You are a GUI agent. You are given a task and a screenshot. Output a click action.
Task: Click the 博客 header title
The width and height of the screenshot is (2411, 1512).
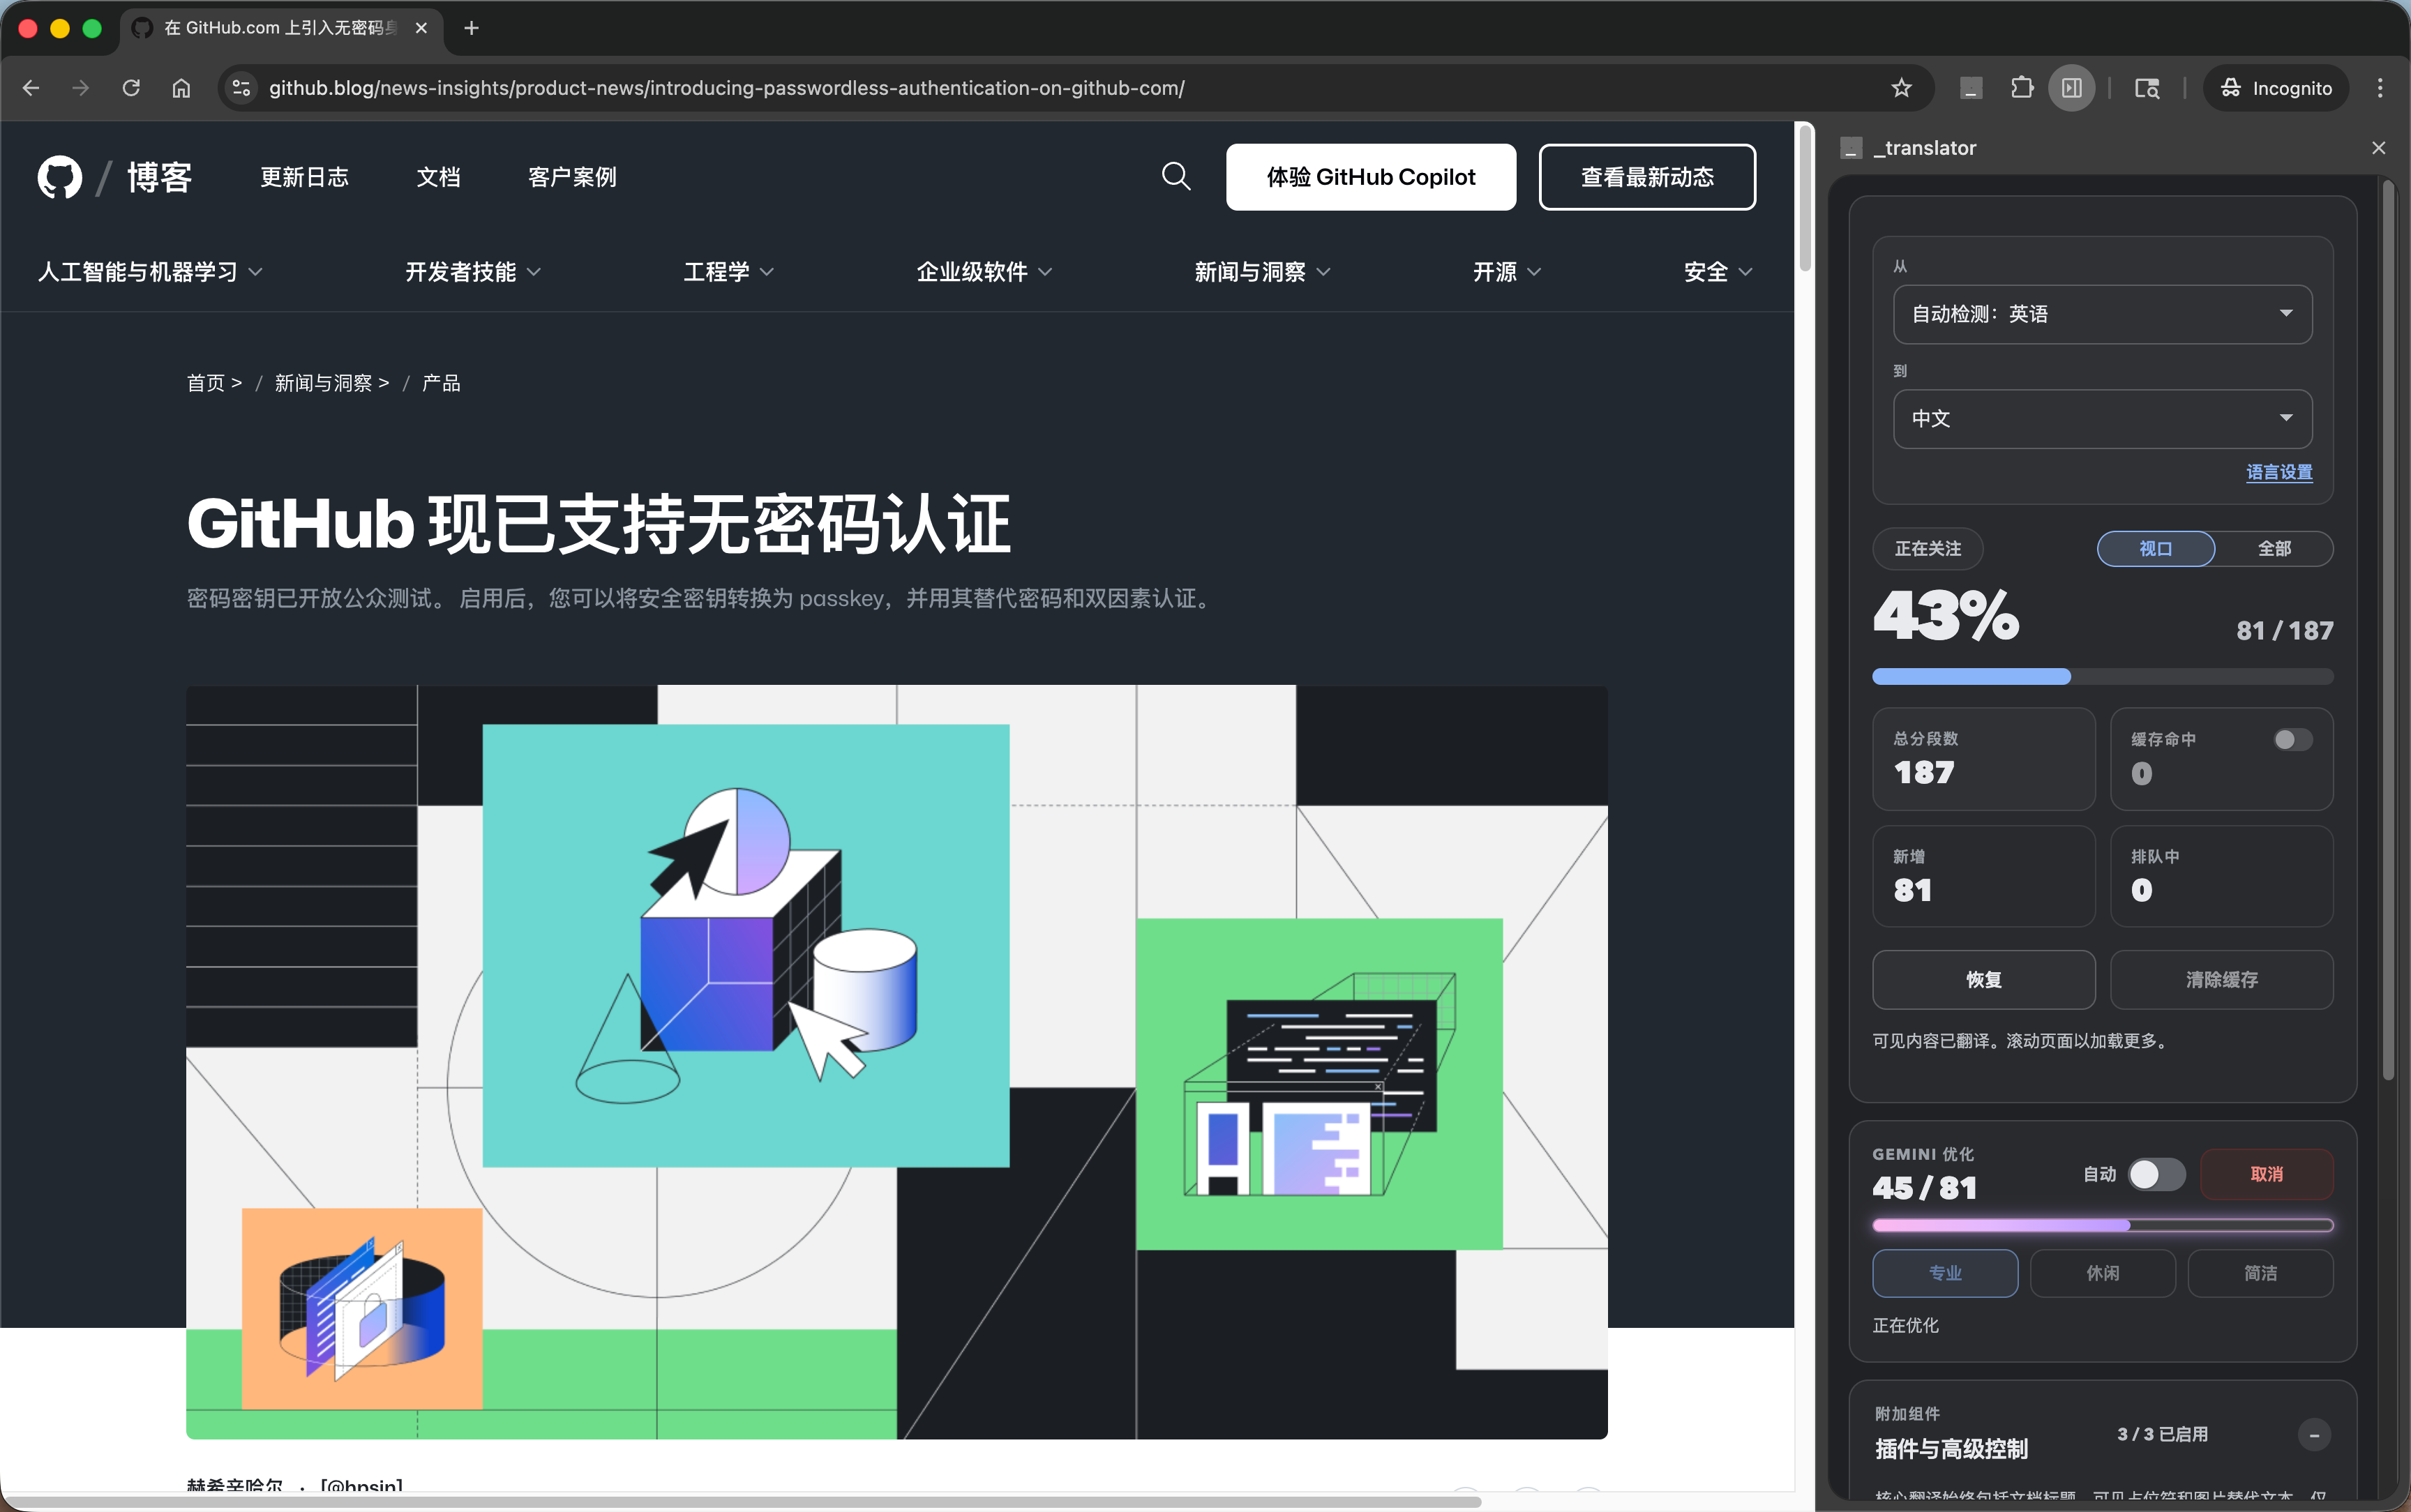(x=159, y=177)
